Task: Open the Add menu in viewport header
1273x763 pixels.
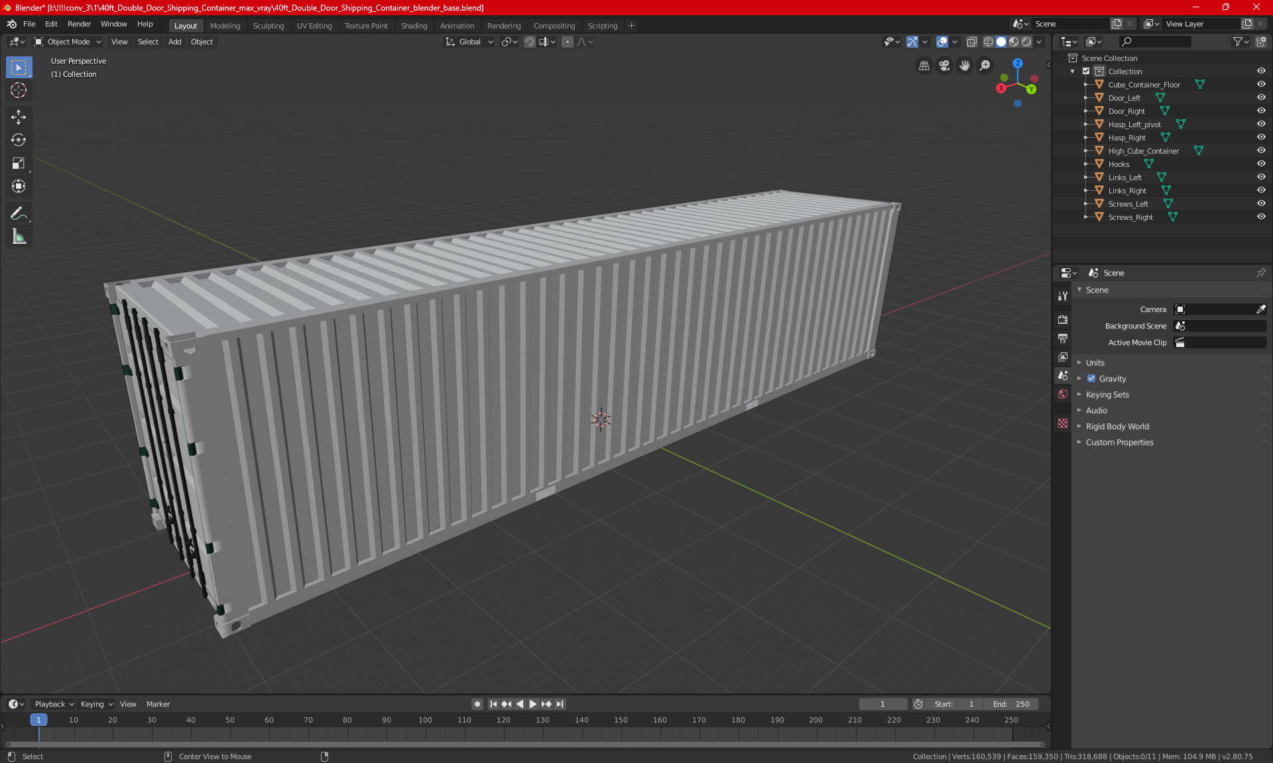Action: 174,42
